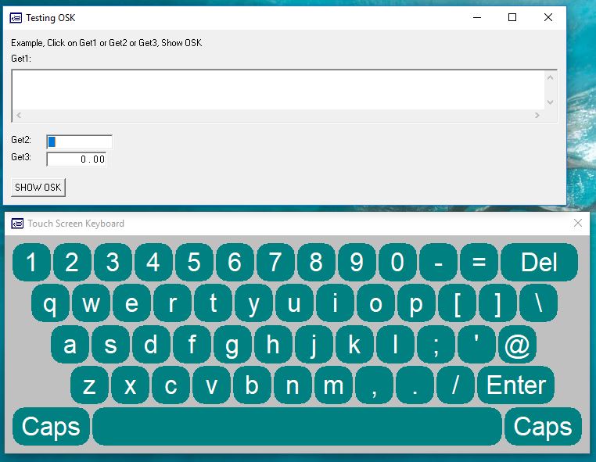Click into the Get1 multiline text area
596x462 pixels.
point(278,90)
